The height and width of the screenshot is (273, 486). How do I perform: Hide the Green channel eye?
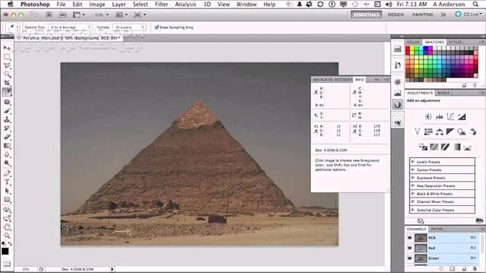410,258
